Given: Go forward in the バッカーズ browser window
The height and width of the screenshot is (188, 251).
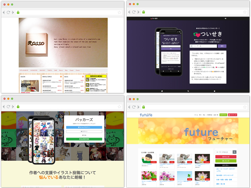Looking at the screenshot, I should [x=13, y=107].
